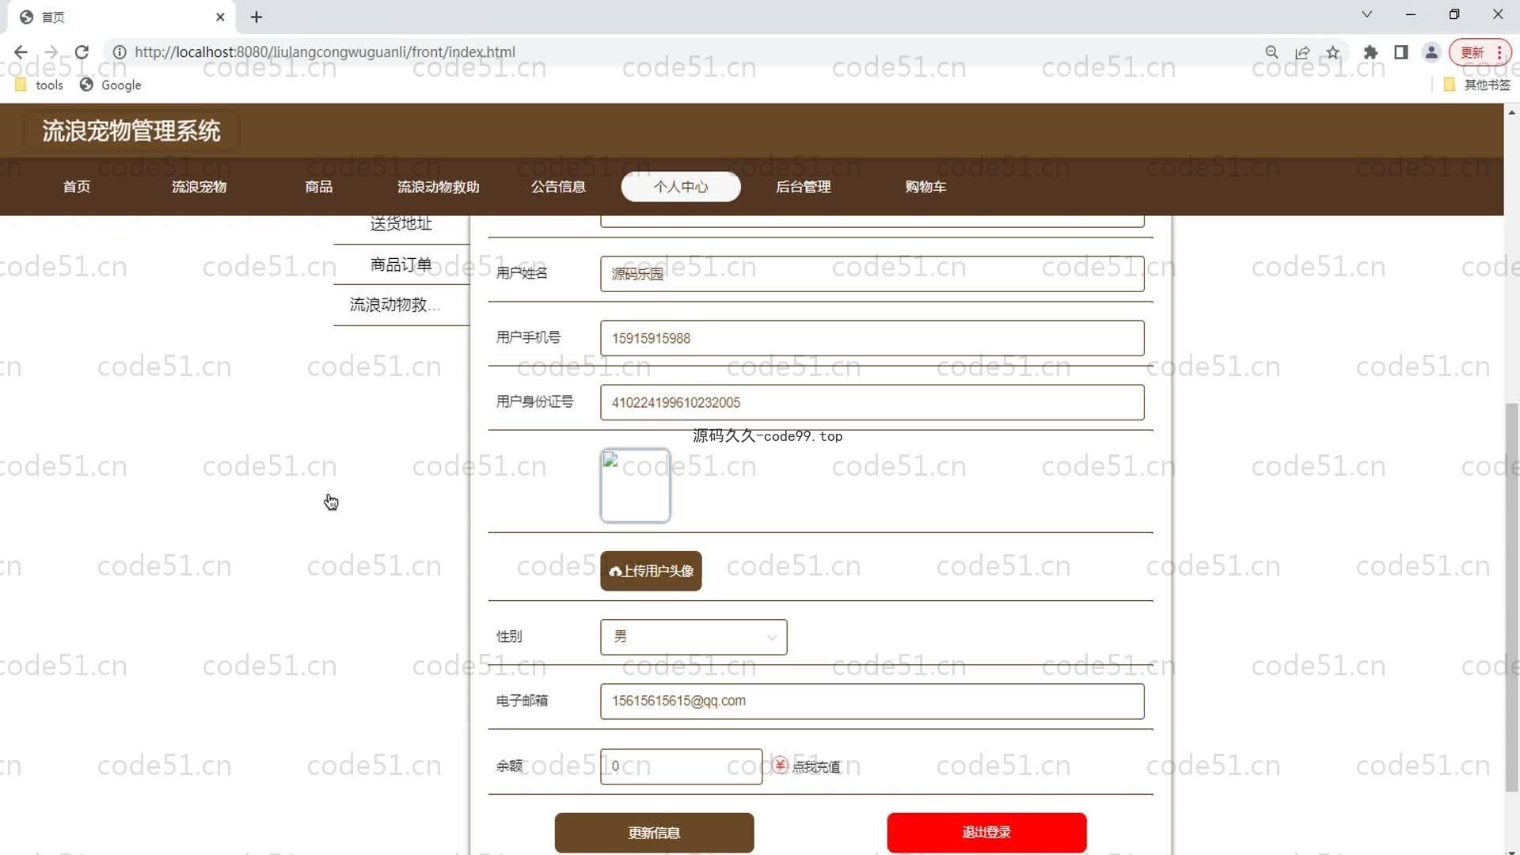The image size is (1520, 855).
Task: Open 流浪动物救助 navigation item
Action: coord(439,187)
